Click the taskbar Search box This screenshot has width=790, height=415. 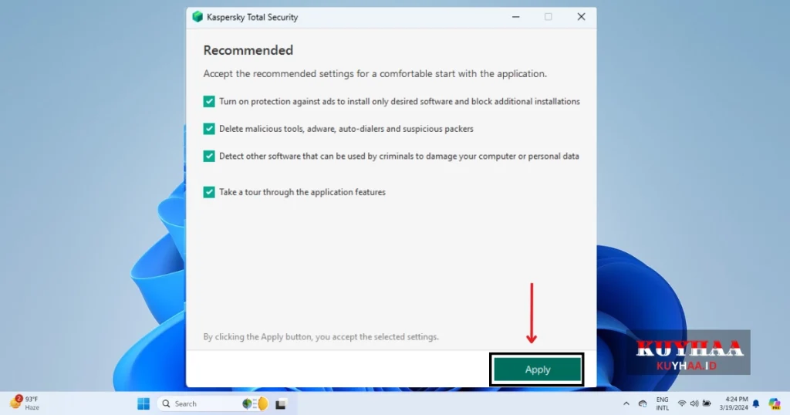214,403
